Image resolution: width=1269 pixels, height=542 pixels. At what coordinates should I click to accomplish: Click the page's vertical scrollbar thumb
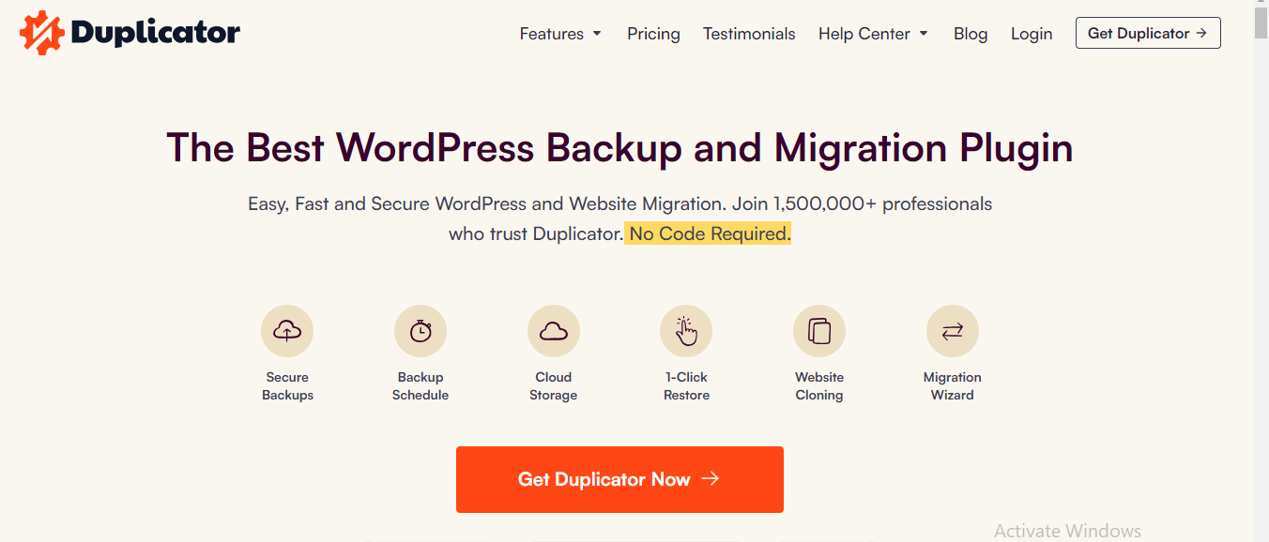1261,23
